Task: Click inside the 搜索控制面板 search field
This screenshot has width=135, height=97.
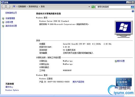Action: 113,7
